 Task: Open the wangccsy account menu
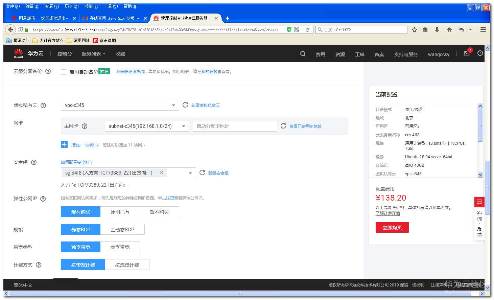click(439, 54)
